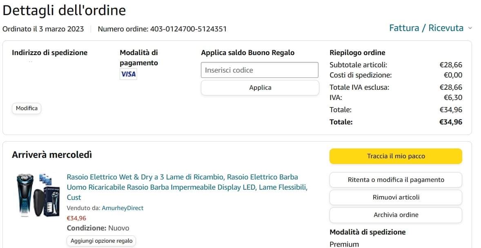The height and width of the screenshot is (248, 481).
Task: Click the Dettagli dell'ordine page title
Action: click(x=64, y=11)
